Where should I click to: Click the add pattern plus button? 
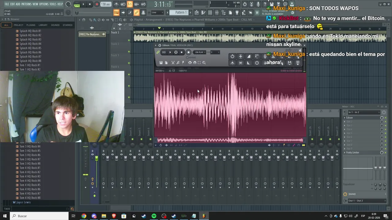(190, 13)
